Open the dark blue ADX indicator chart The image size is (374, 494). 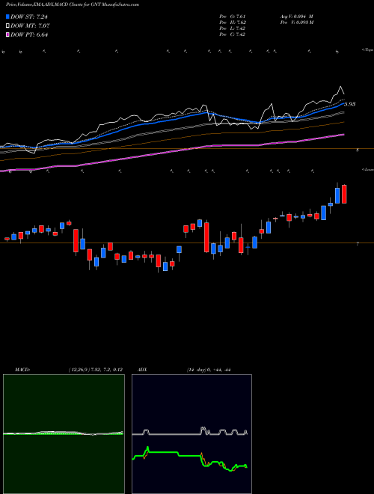pos(191,434)
